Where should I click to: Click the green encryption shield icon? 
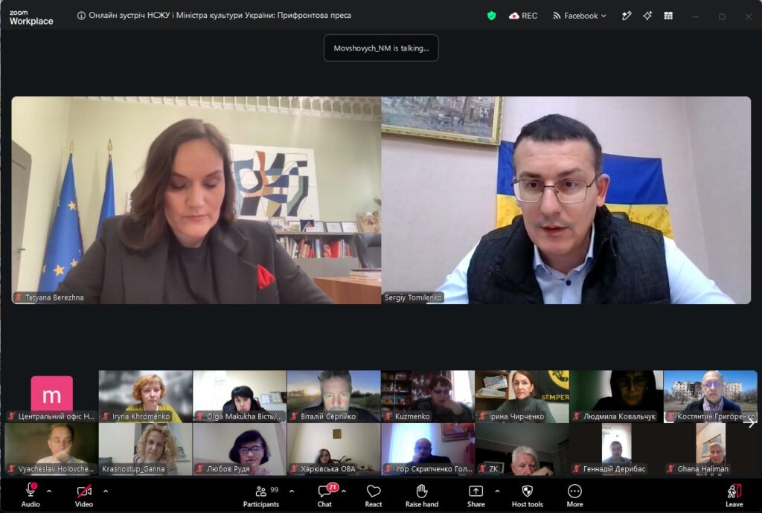[x=491, y=16]
